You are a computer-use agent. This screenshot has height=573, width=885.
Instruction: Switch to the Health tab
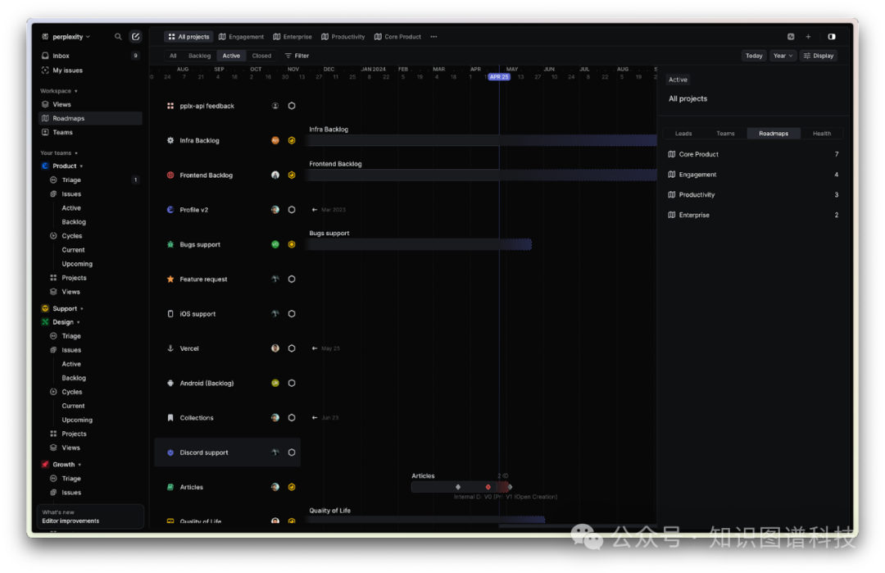[821, 134]
